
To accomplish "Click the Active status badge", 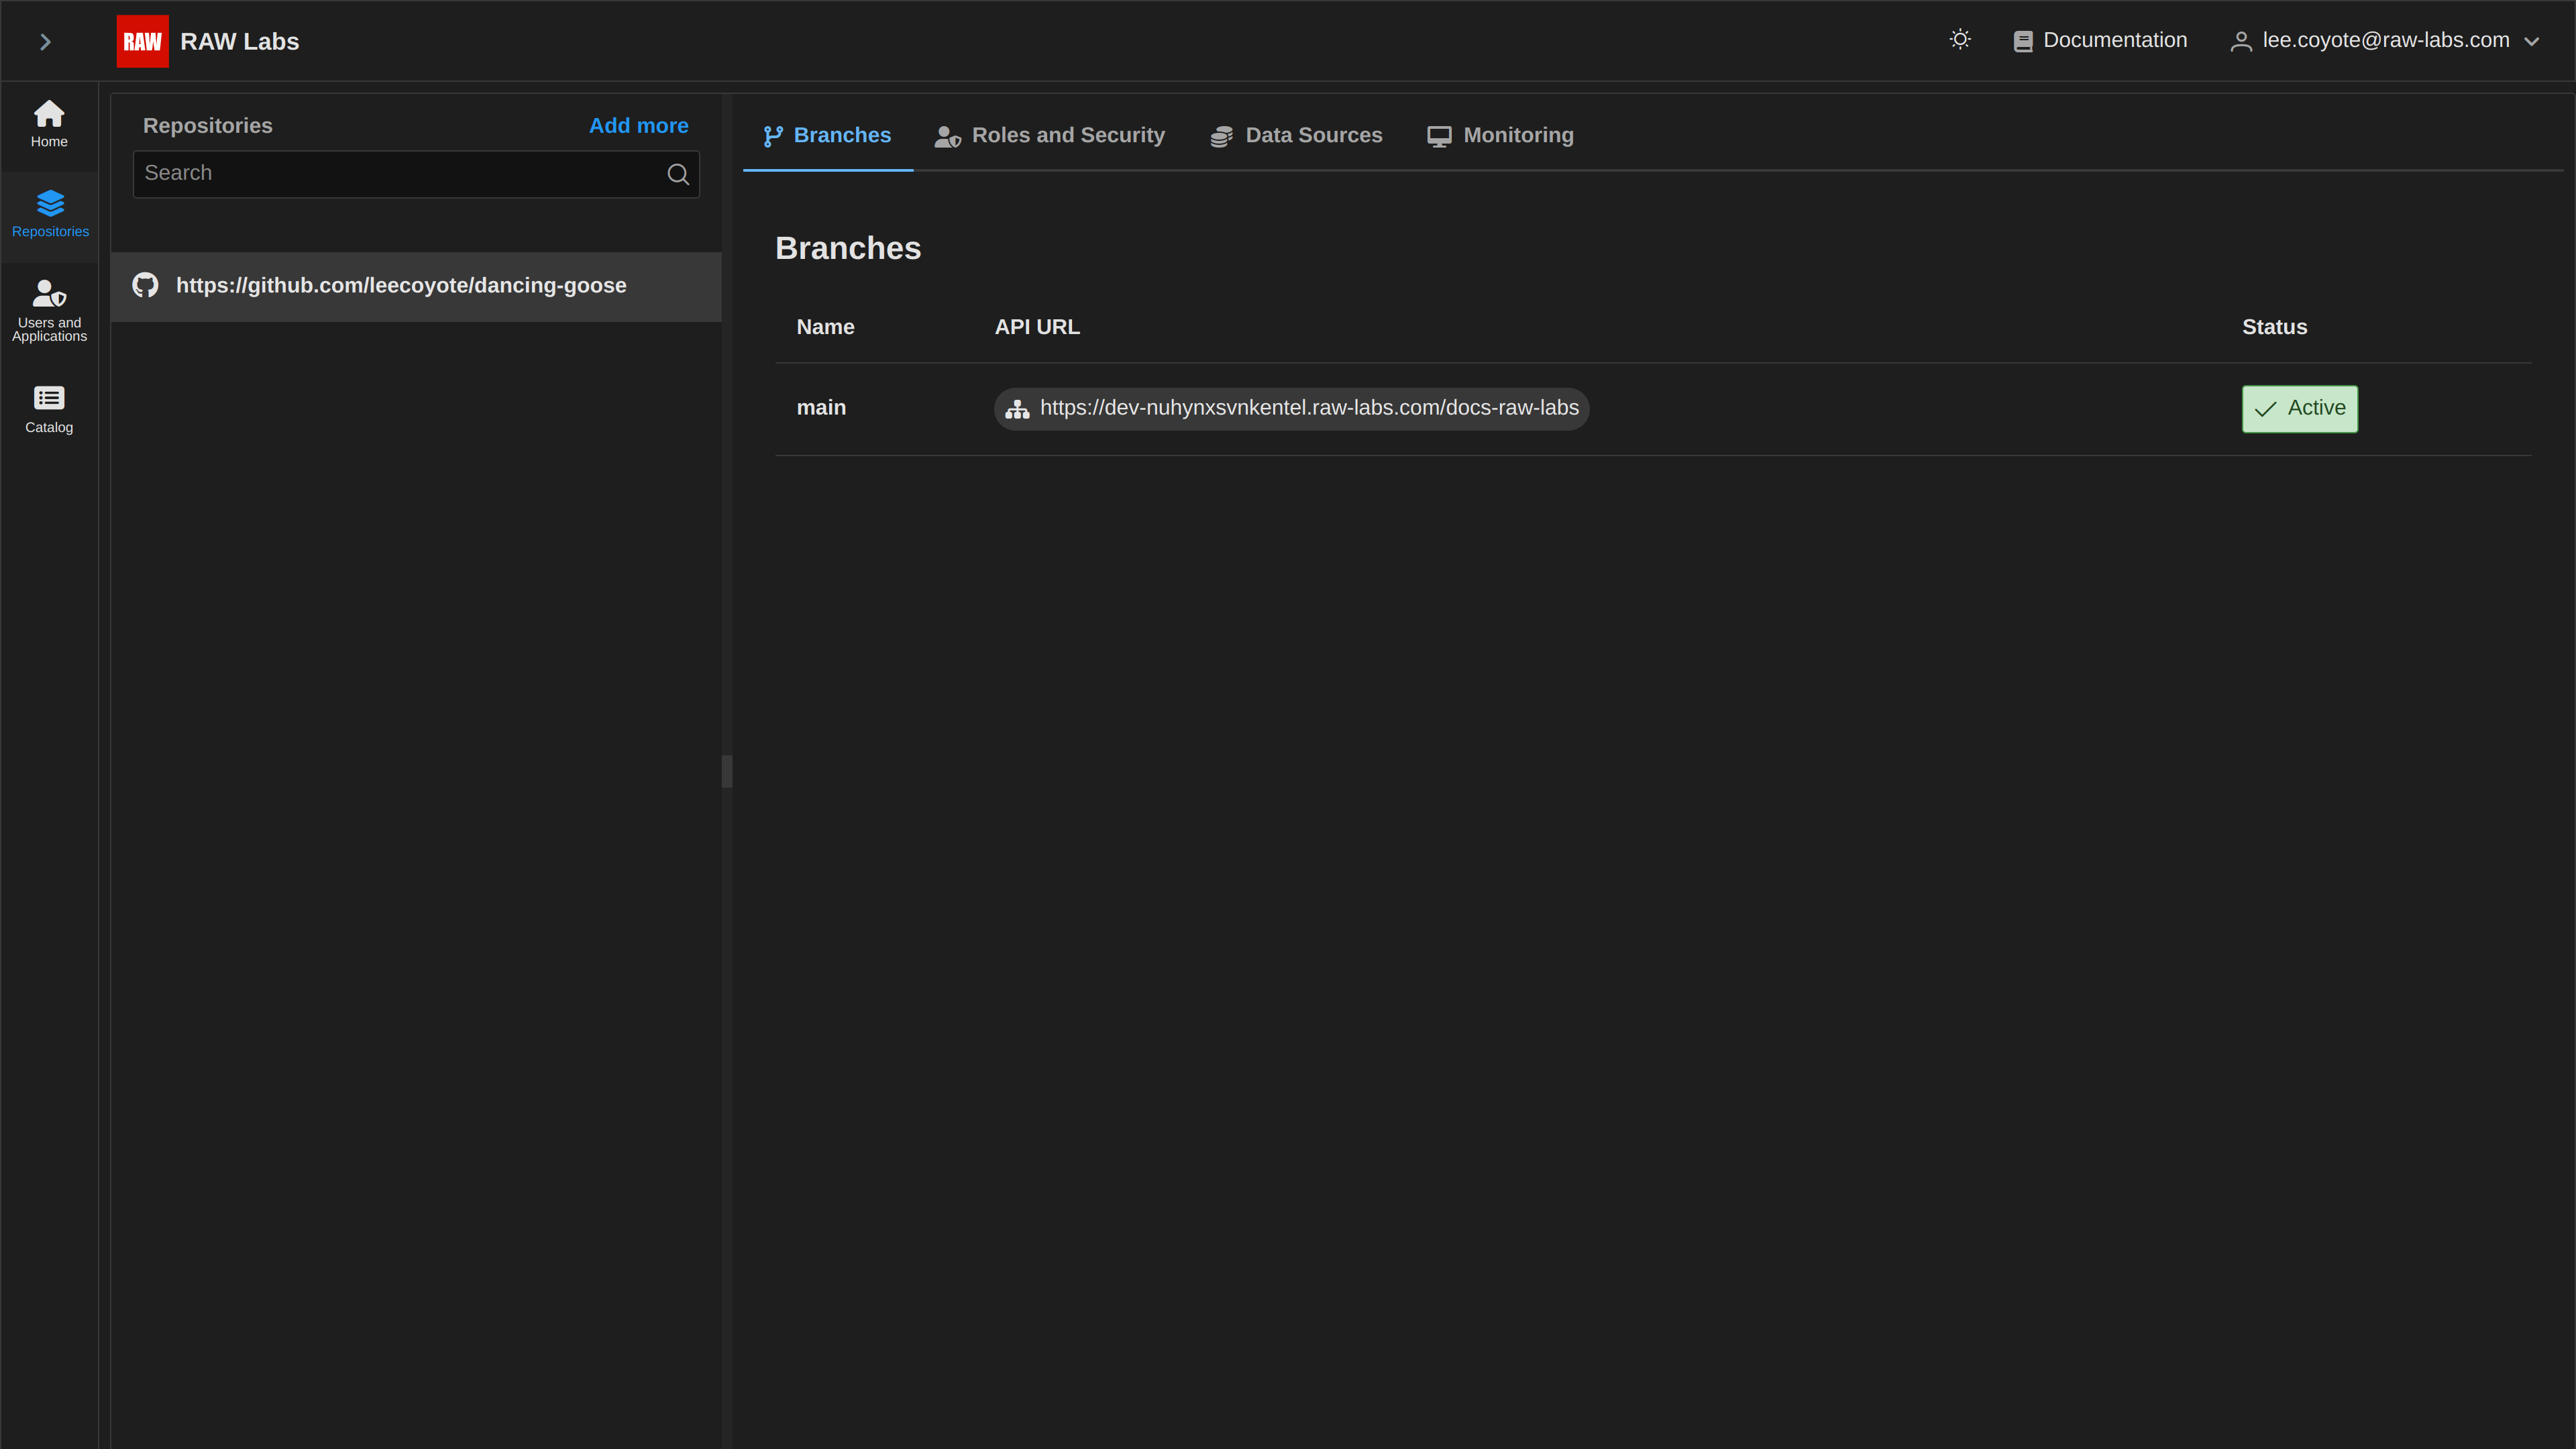I will [2299, 408].
